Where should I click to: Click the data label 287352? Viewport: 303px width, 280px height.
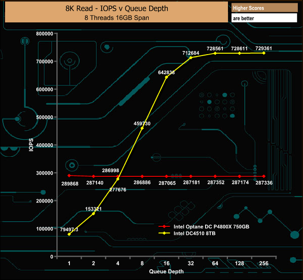tap(216, 182)
